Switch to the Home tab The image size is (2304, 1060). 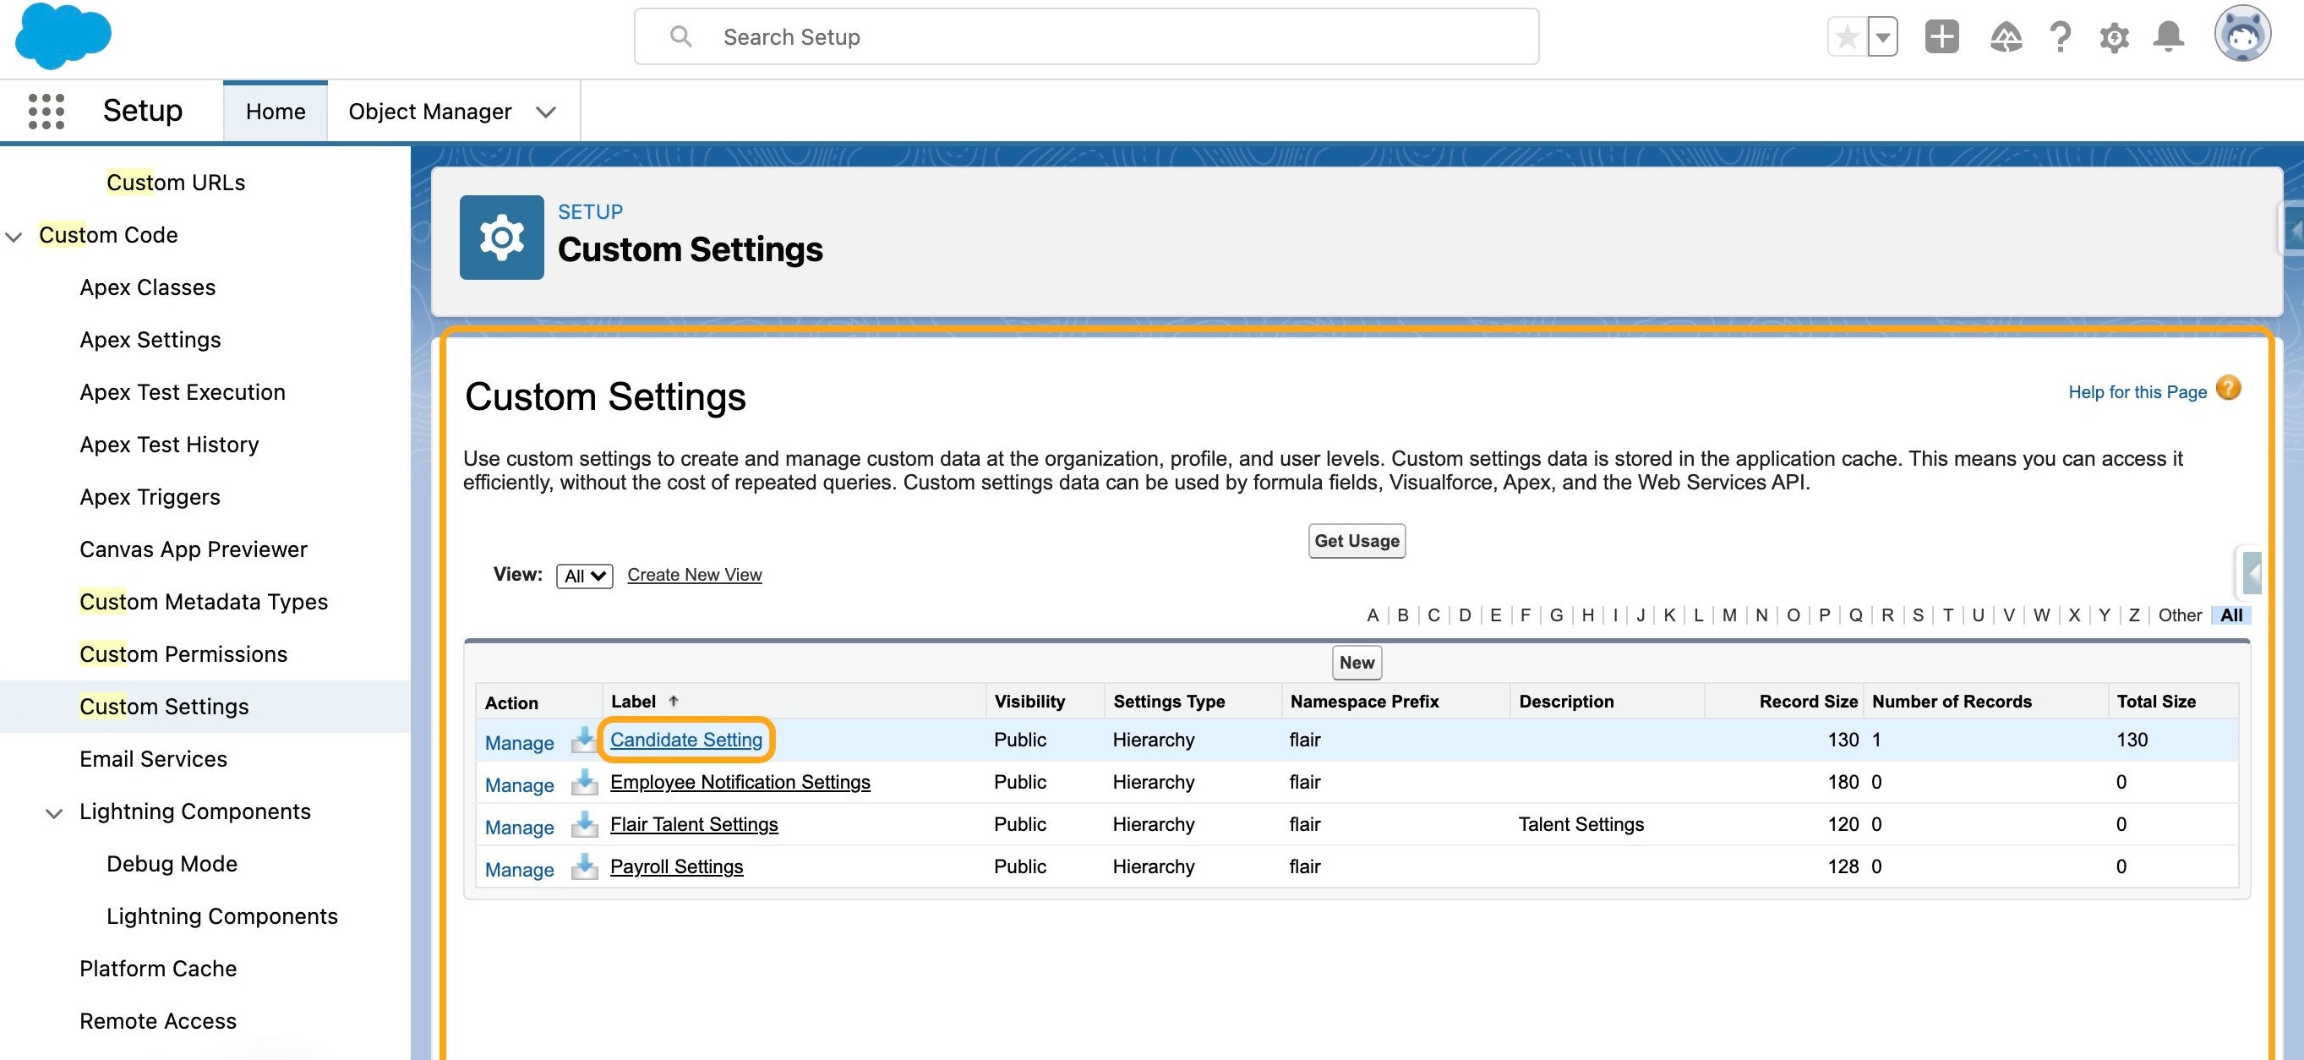point(276,112)
